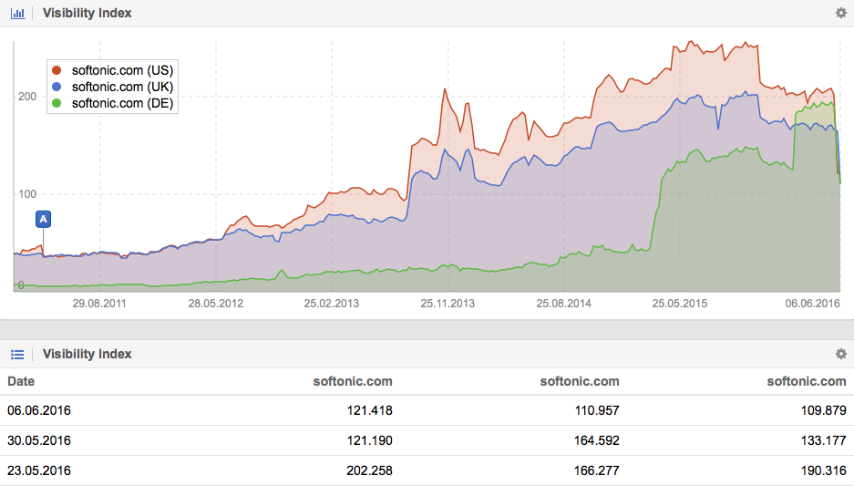Click value 121.190 in table
This screenshot has height=486, width=854.
click(370, 440)
